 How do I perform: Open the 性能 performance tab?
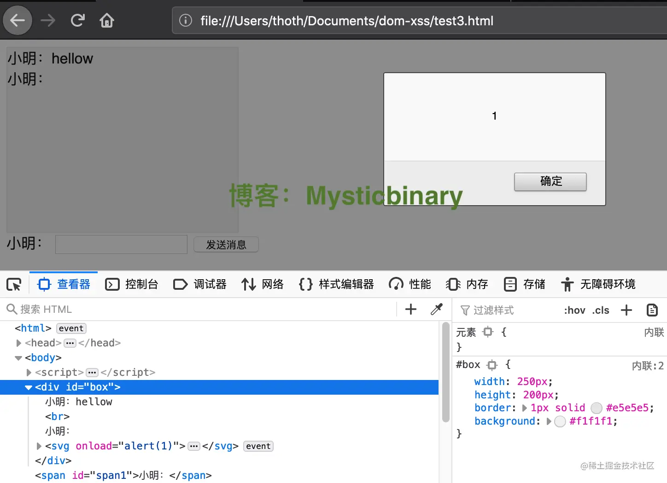410,284
